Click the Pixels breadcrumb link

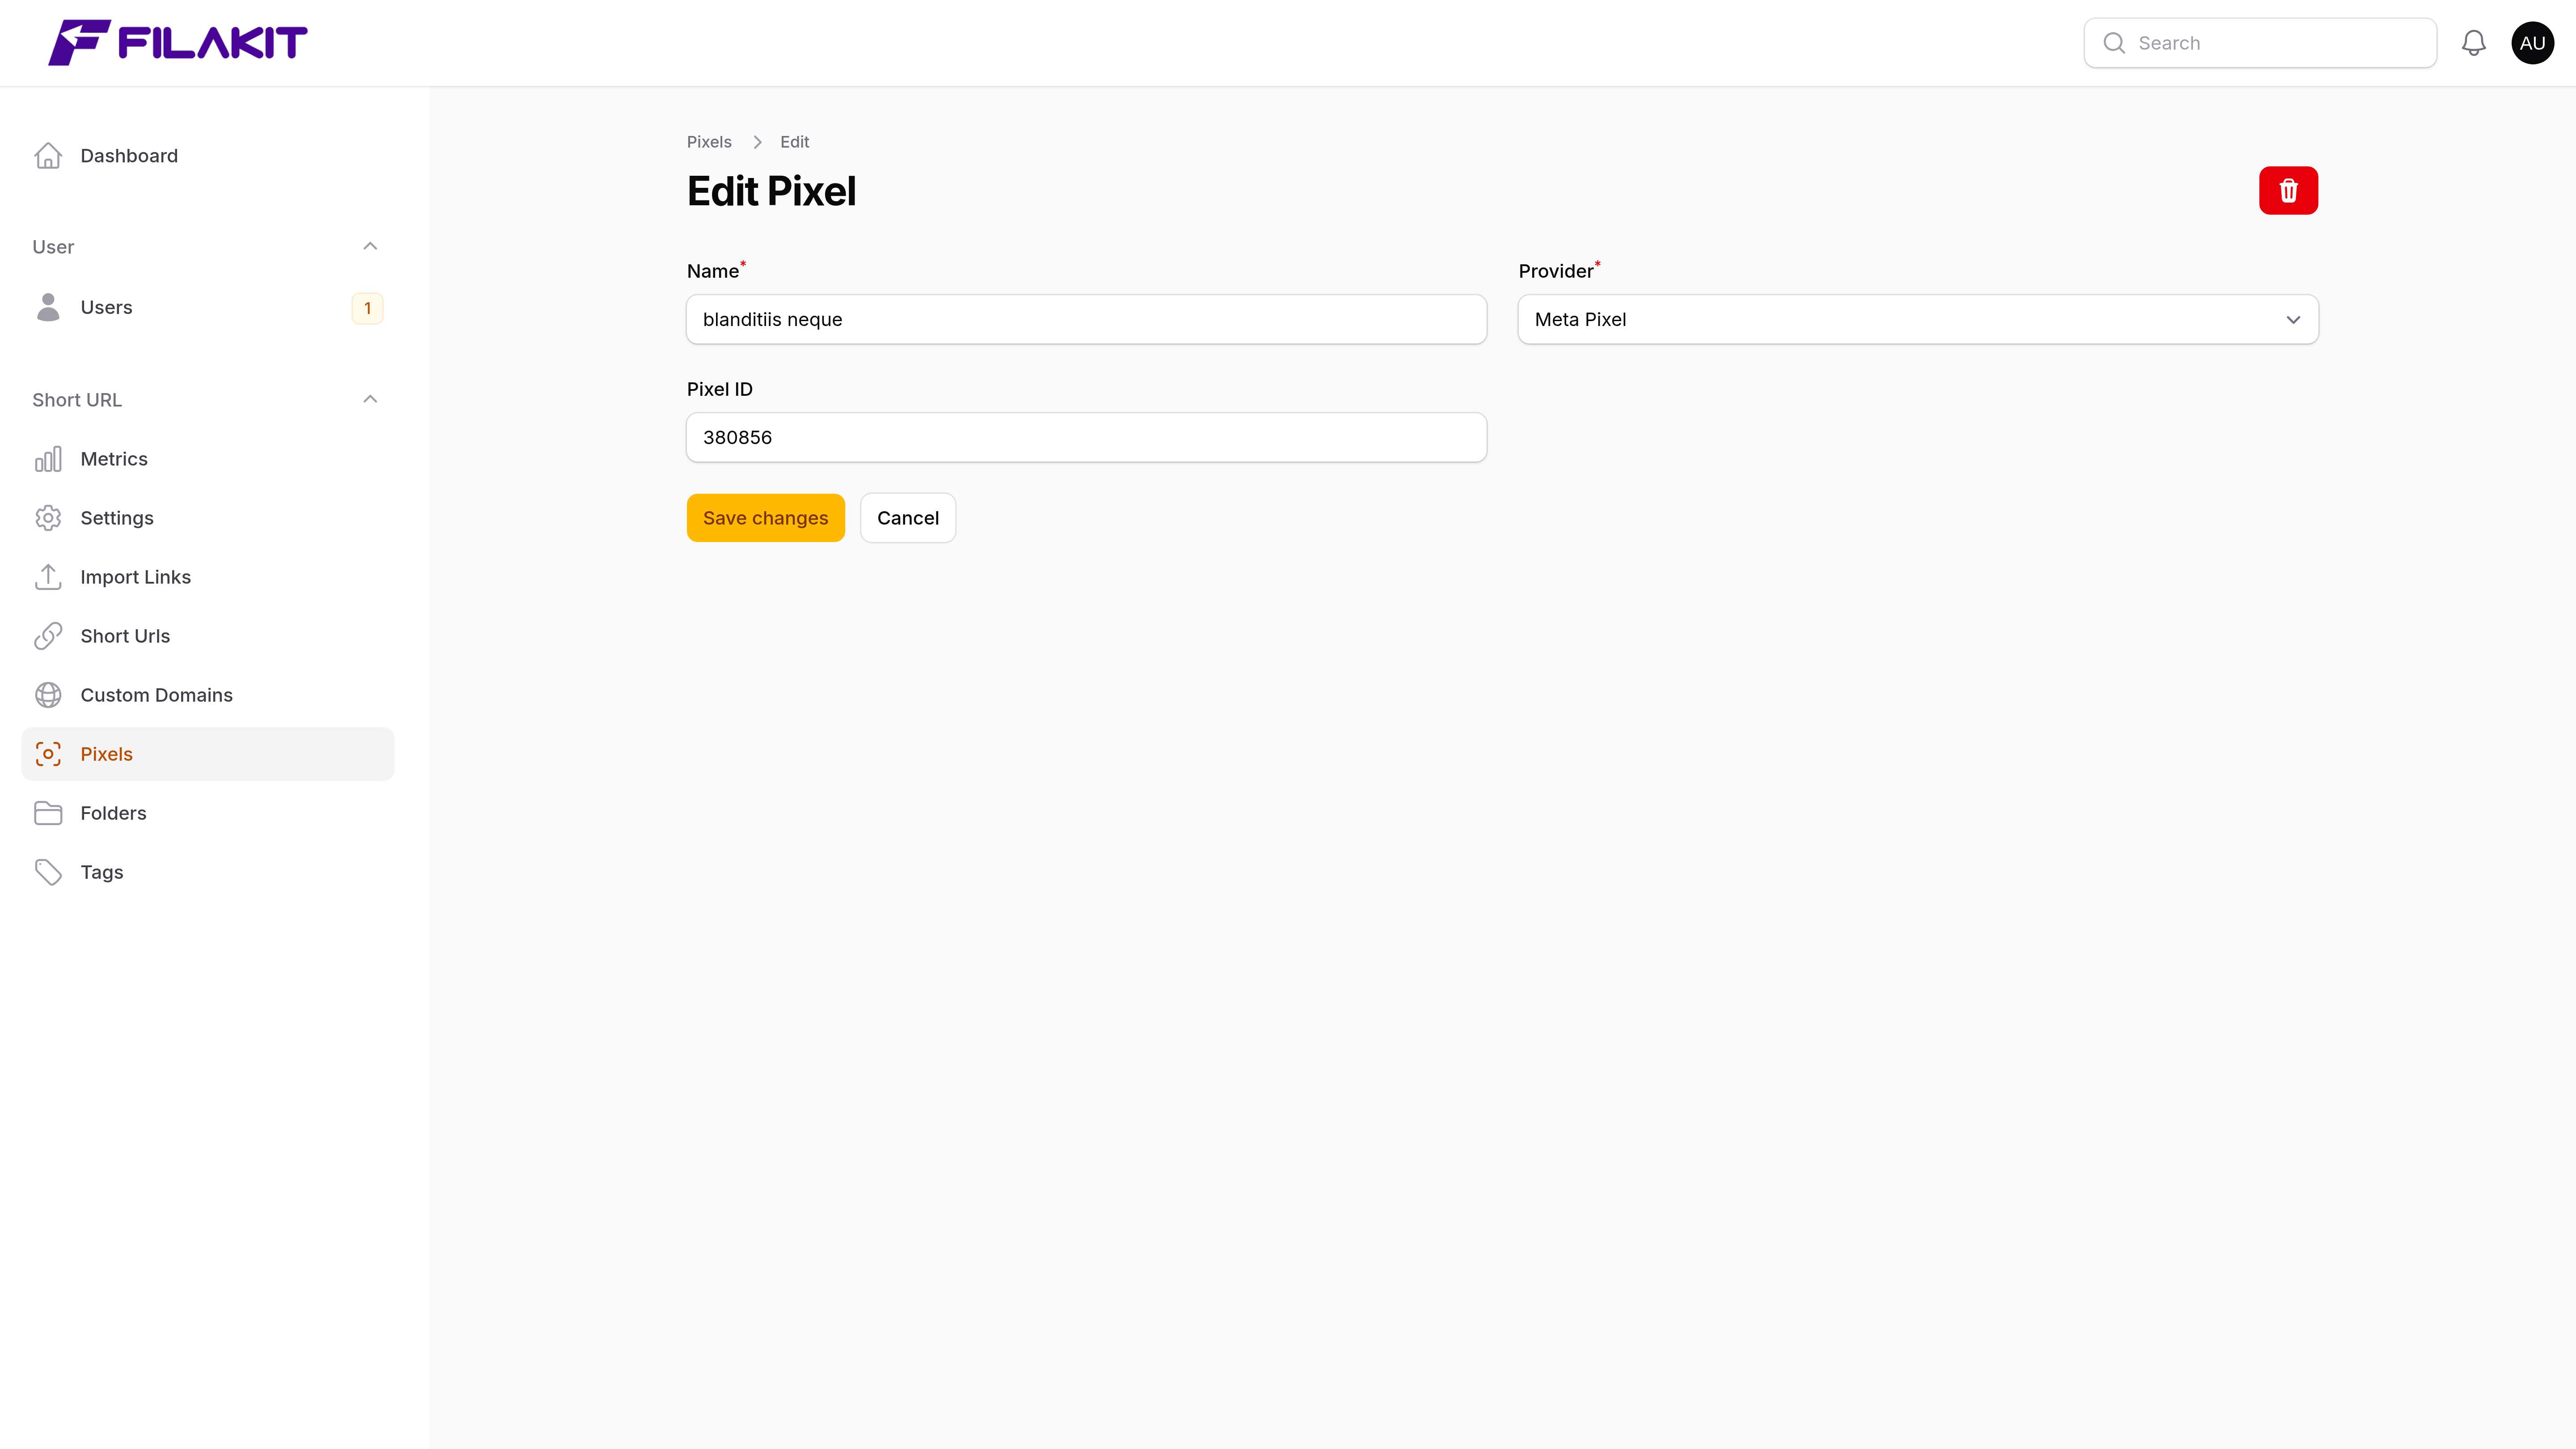point(709,142)
